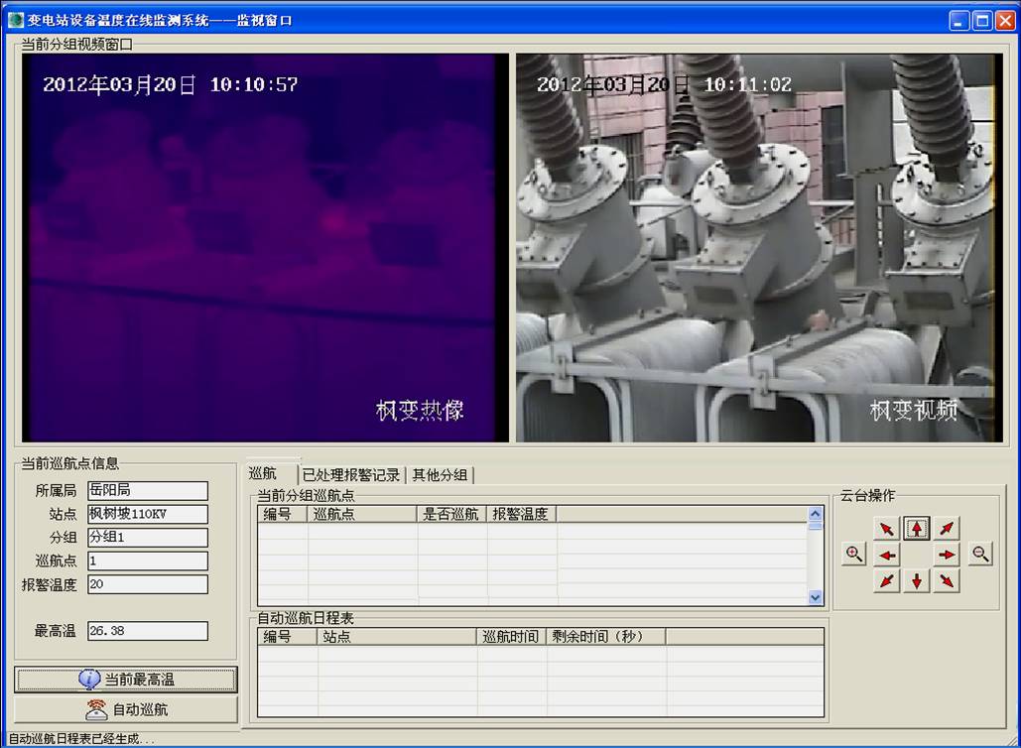The width and height of the screenshot is (1021, 748).
Task: Pan camera right with the right arrow
Action: pyautogui.click(x=948, y=556)
